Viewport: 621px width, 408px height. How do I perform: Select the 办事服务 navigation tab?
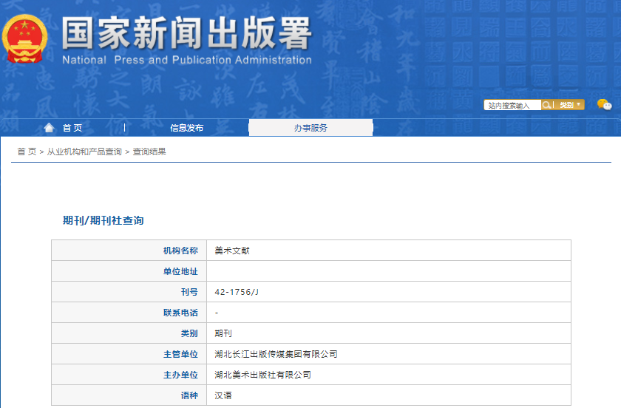tap(310, 128)
